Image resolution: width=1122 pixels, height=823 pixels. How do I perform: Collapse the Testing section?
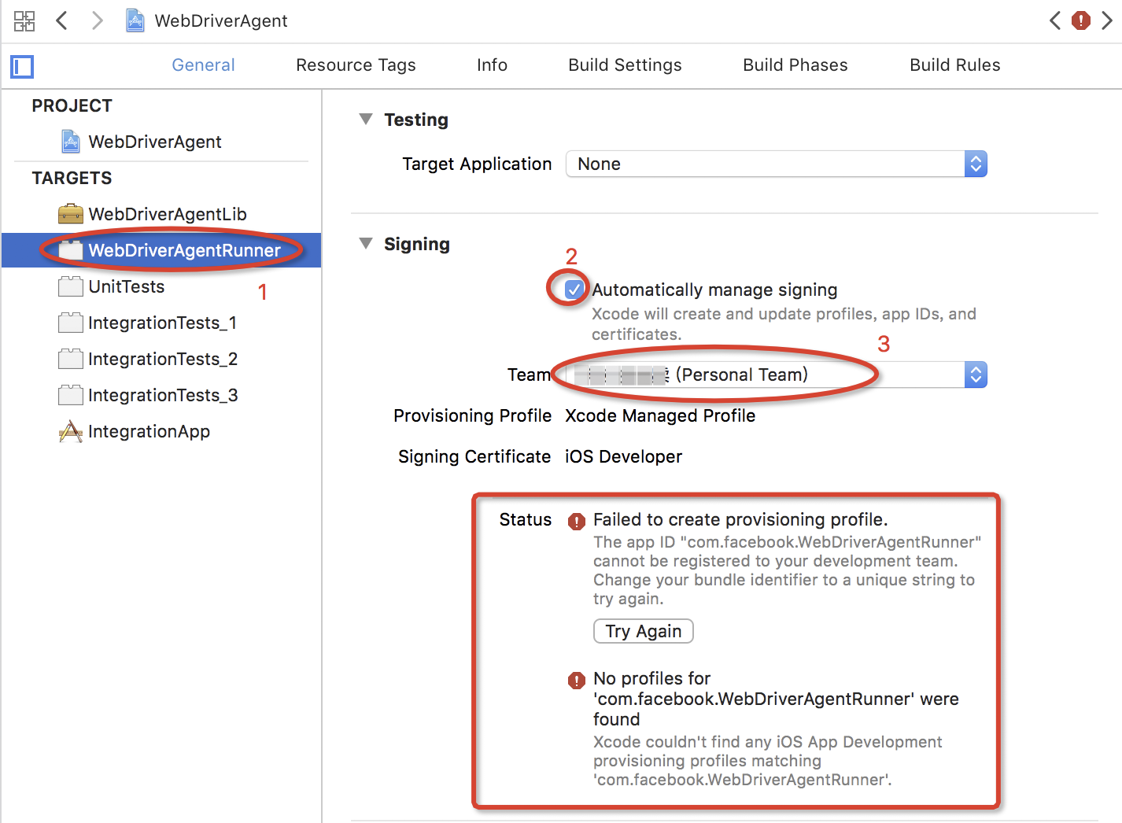[366, 119]
